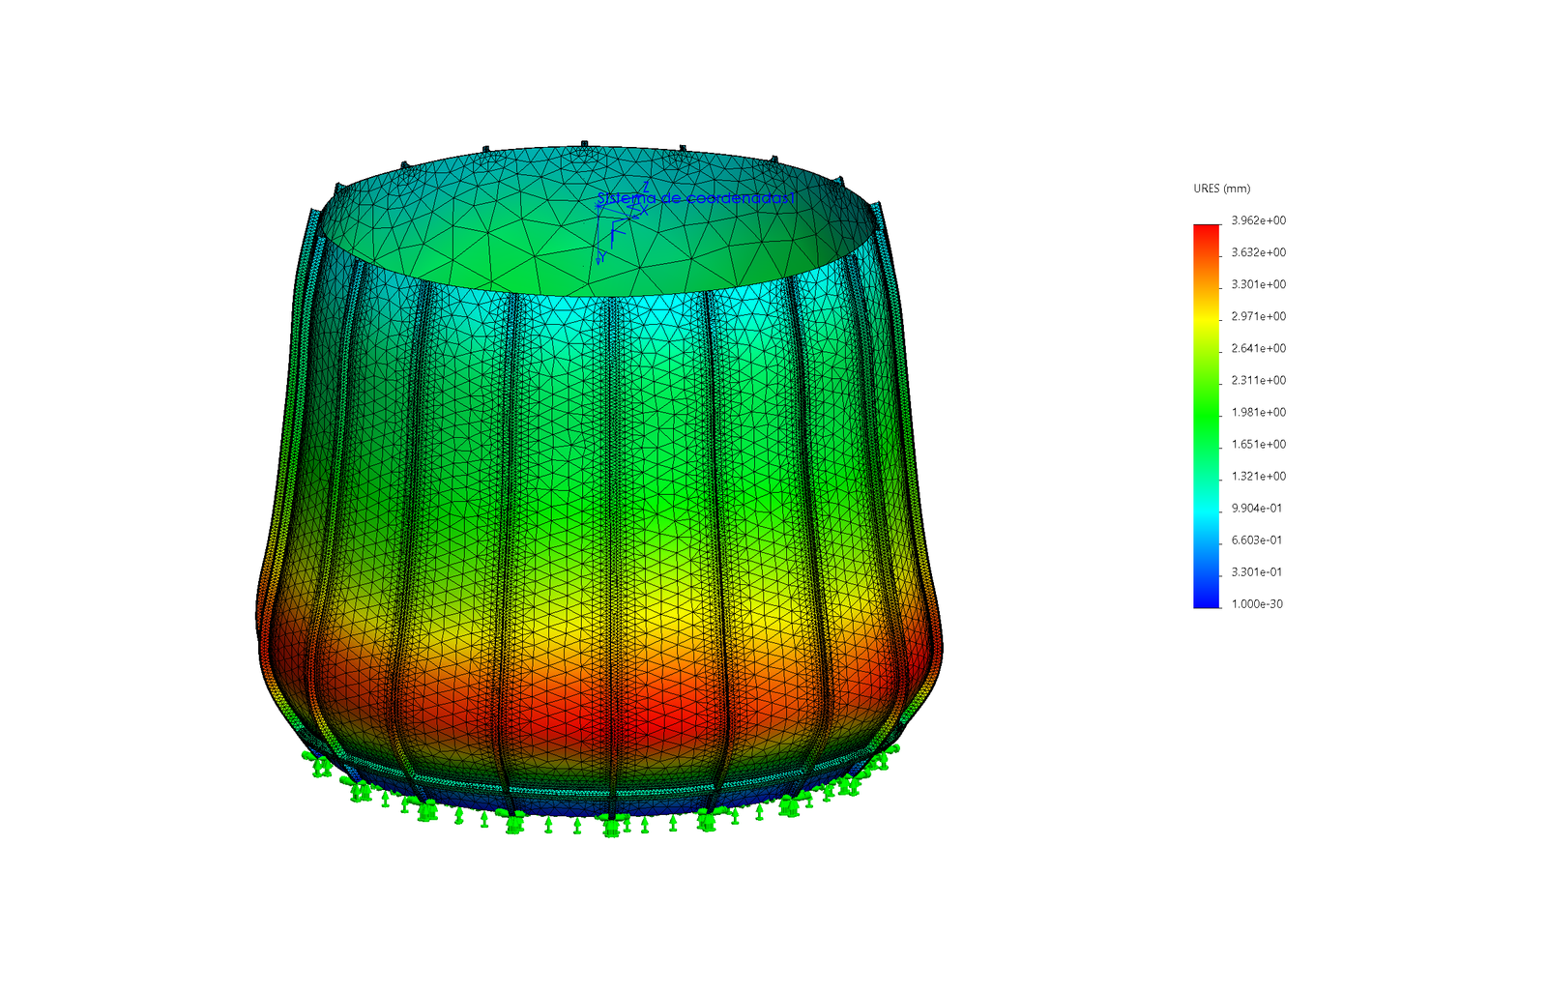Screen dimensions: 1547x992
Task: Click legend value 2.311e+00
Action: pyautogui.click(x=1258, y=380)
